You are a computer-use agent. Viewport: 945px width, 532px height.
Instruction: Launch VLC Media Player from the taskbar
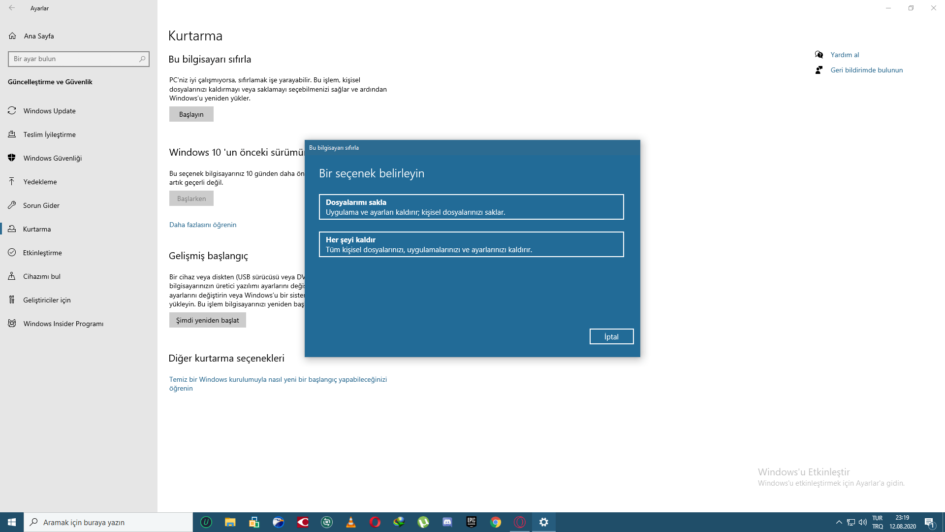(350, 522)
